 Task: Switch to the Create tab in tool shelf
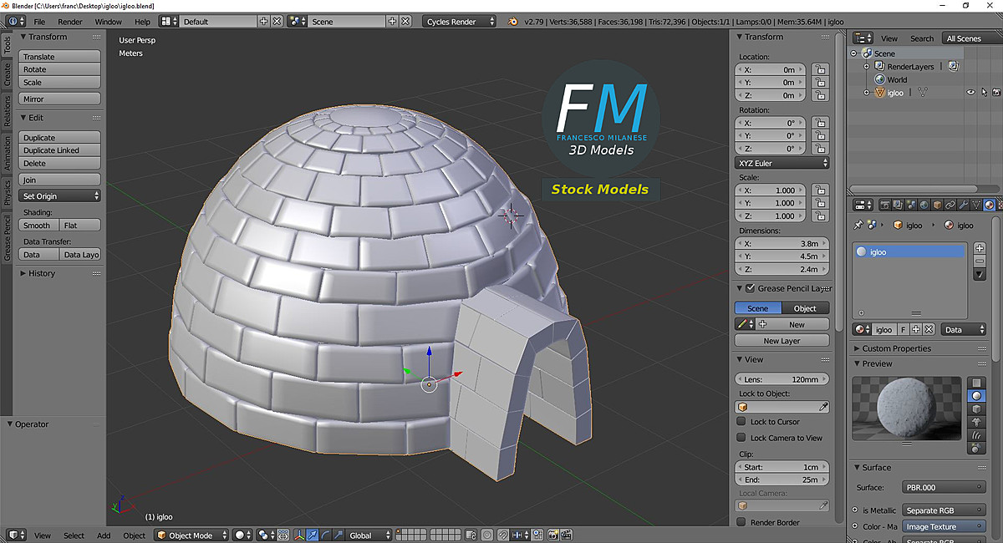pyautogui.click(x=7, y=75)
